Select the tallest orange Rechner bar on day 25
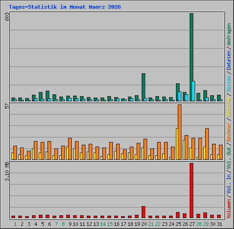 tap(180, 132)
